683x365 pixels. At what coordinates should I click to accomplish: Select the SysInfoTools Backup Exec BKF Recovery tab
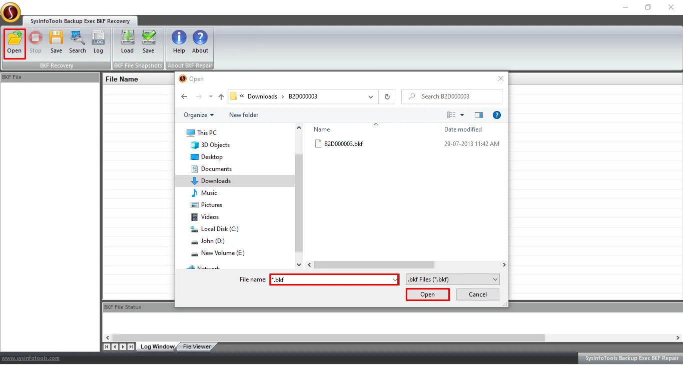point(80,21)
